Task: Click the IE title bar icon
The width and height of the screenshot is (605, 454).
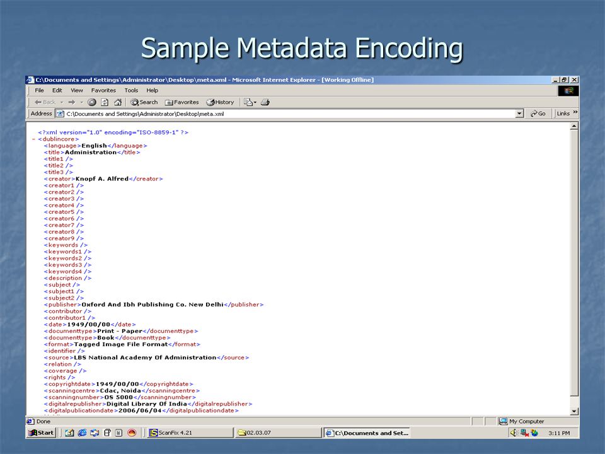Action: click(x=30, y=80)
